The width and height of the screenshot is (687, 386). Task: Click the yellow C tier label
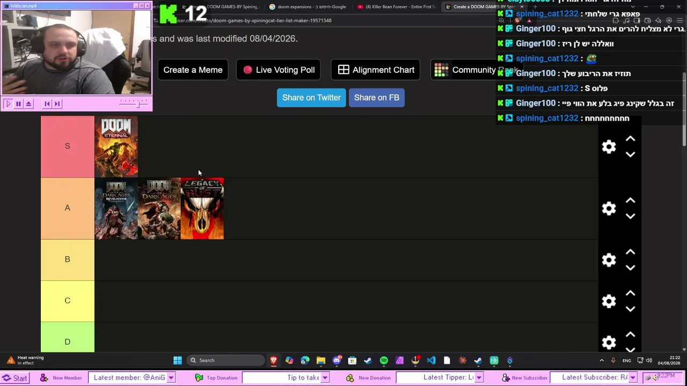coord(67,301)
